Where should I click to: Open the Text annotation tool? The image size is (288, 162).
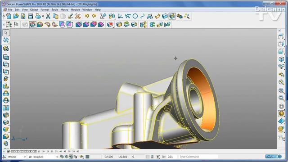150,16
